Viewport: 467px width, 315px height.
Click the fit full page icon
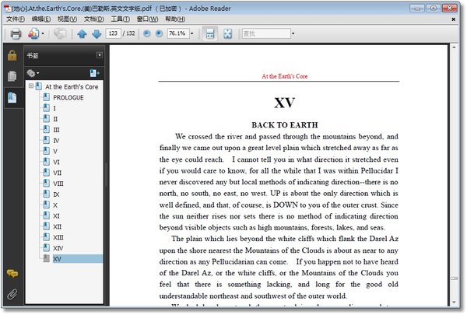[x=228, y=34]
